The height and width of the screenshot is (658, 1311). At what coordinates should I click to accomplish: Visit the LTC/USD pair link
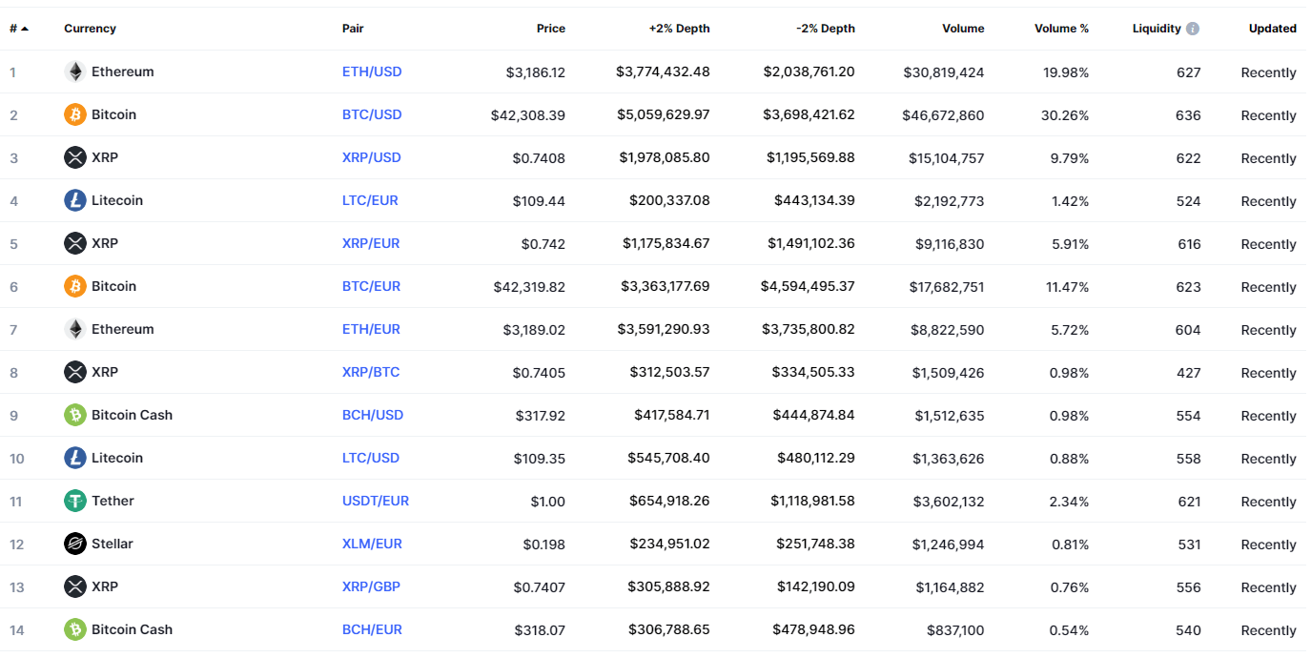tap(371, 458)
